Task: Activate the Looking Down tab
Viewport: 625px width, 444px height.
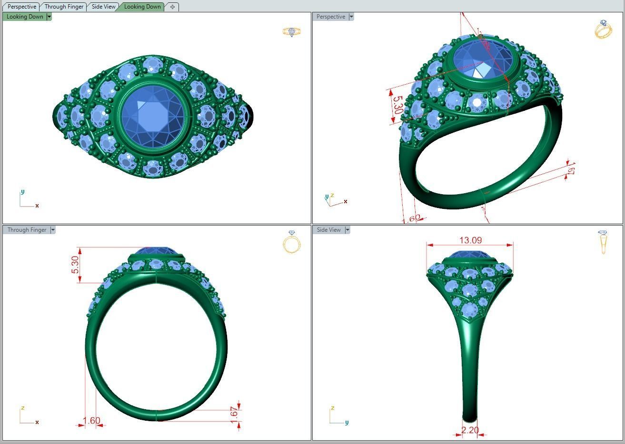Action: click(142, 7)
